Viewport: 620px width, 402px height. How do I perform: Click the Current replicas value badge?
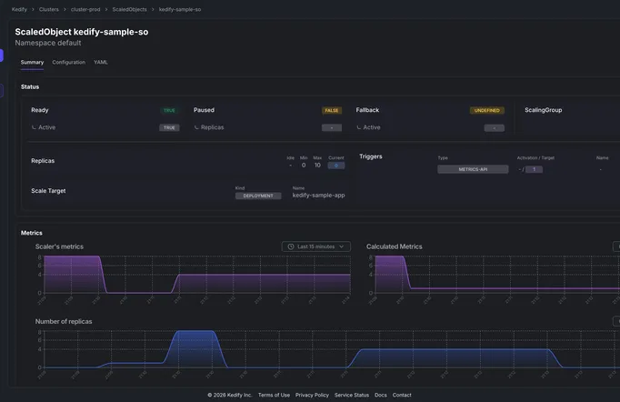pos(336,166)
